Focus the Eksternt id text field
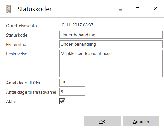The height and width of the screenshot is (131, 164). coord(111,44)
